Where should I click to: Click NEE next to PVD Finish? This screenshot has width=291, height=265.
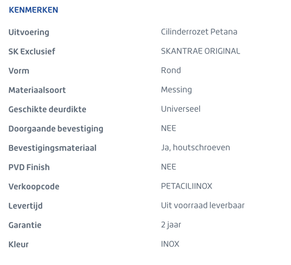[x=168, y=167]
